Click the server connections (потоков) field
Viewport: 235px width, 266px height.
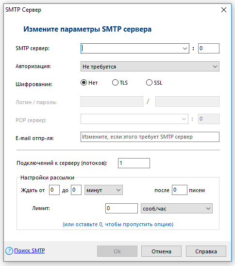tap(134, 163)
